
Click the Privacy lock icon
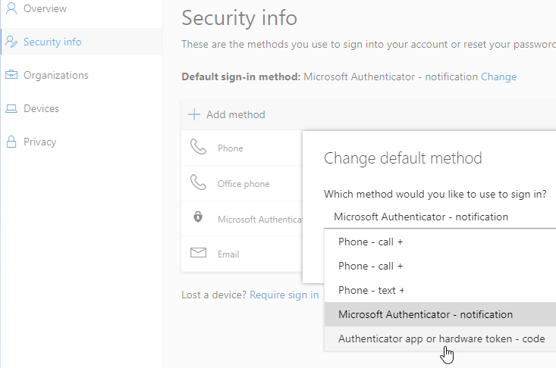pos(11,142)
